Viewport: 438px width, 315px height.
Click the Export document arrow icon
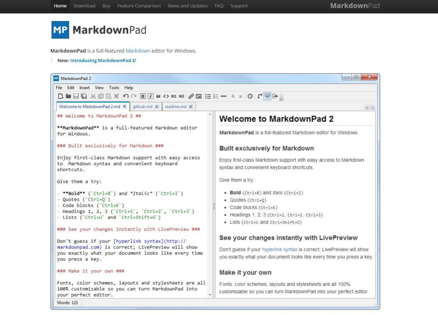[x=275, y=96]
